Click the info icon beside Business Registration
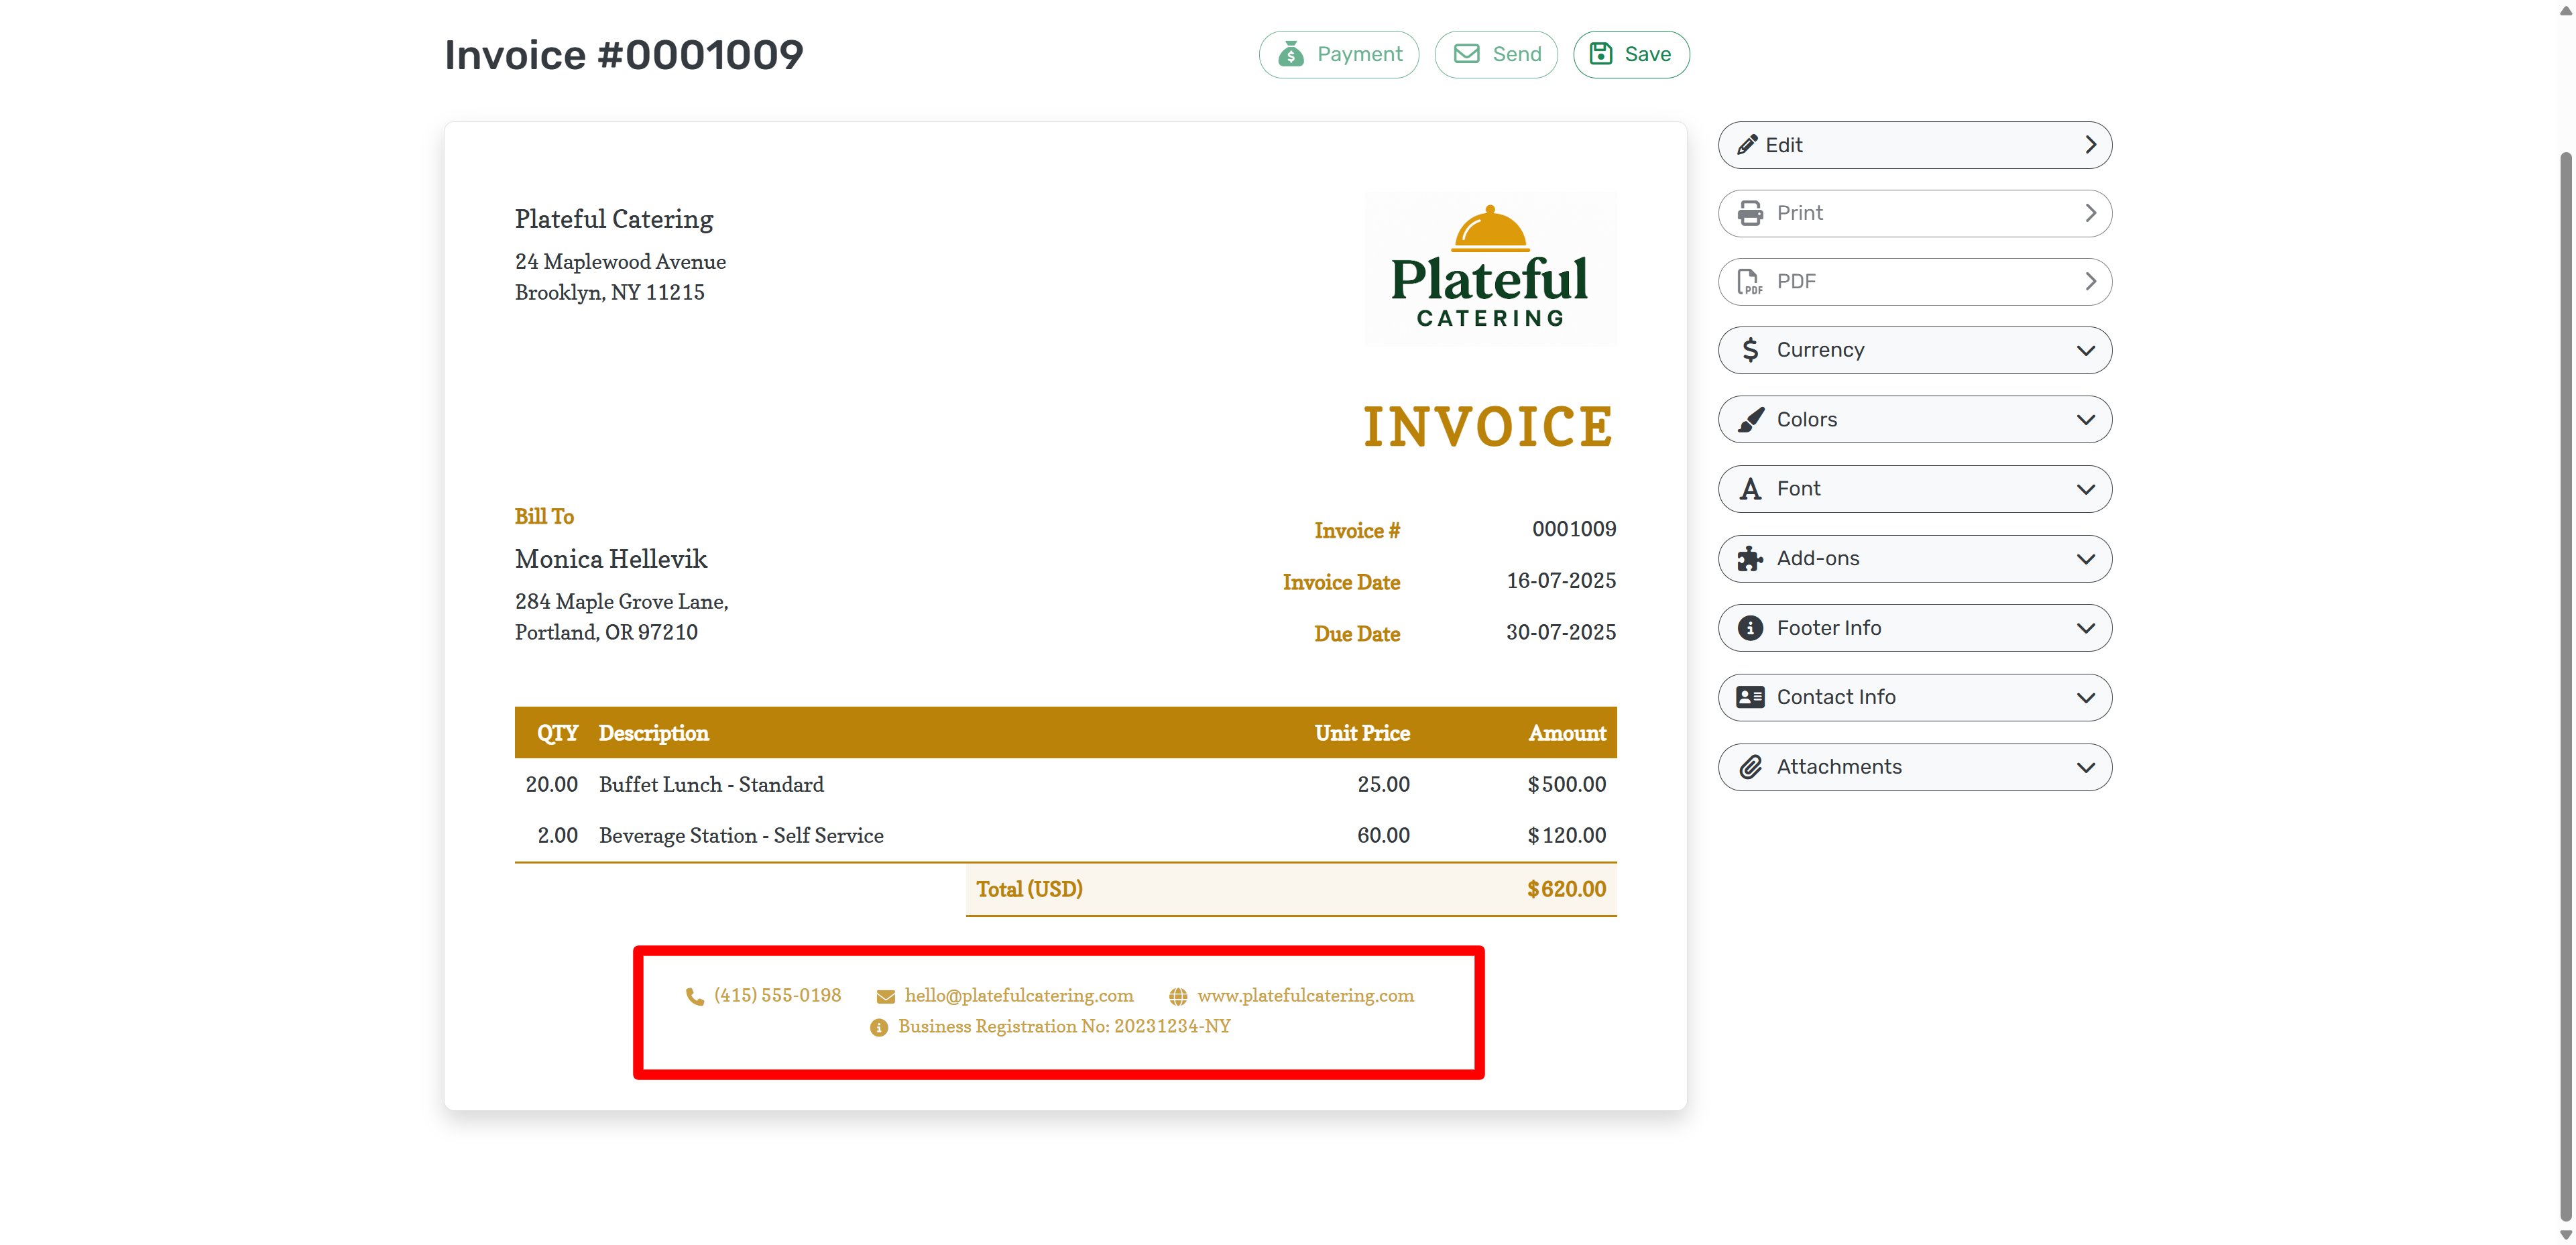2576x1245 pixels. (879, 1027)
